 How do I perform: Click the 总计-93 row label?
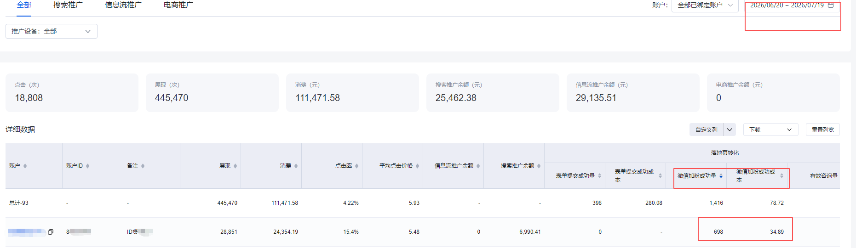click(x=19, y=203)
